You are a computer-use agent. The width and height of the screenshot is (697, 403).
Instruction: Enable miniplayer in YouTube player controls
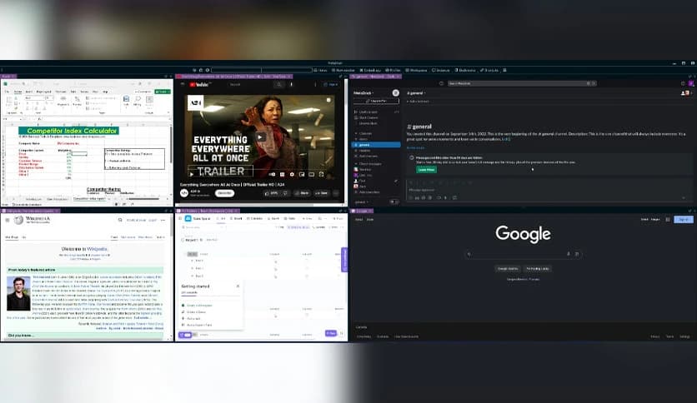(x=302, y=174)
